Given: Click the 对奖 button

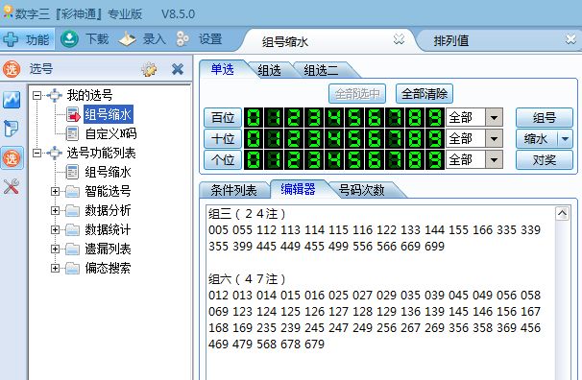Looking at the screenshot, I should tap(545, 160).
